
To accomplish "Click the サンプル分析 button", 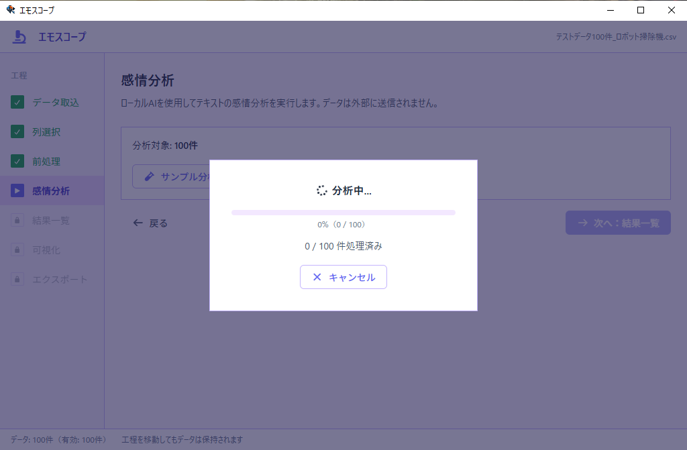I will (x=171, y=176).
